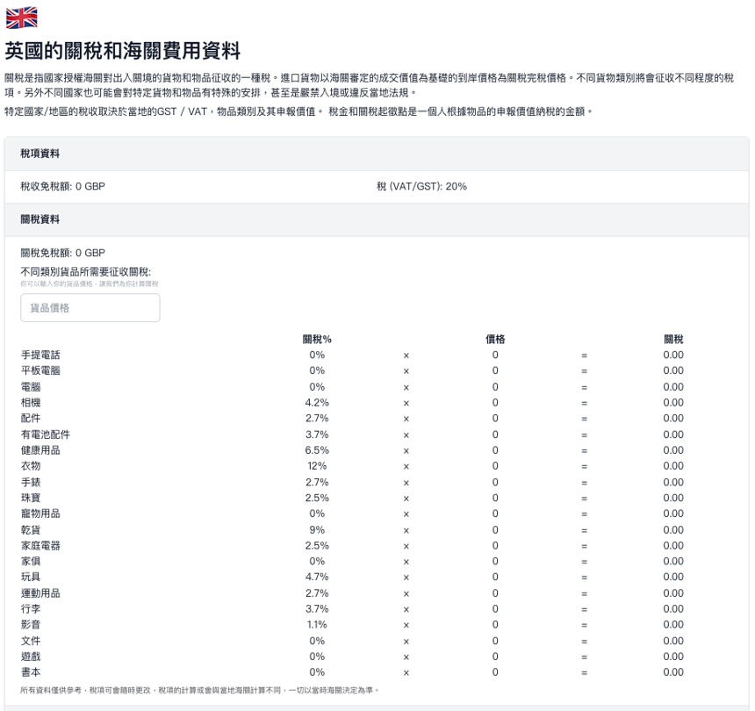Select the 手提電話 category row label
755x711 pixels.
click(x=40, y=355)
